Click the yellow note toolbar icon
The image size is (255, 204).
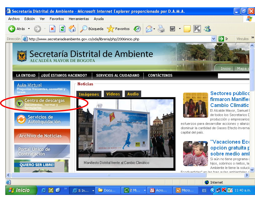point(187,29)
